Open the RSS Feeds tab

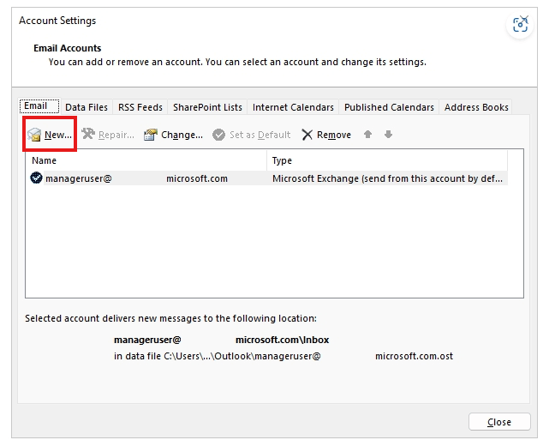point(140,107)
